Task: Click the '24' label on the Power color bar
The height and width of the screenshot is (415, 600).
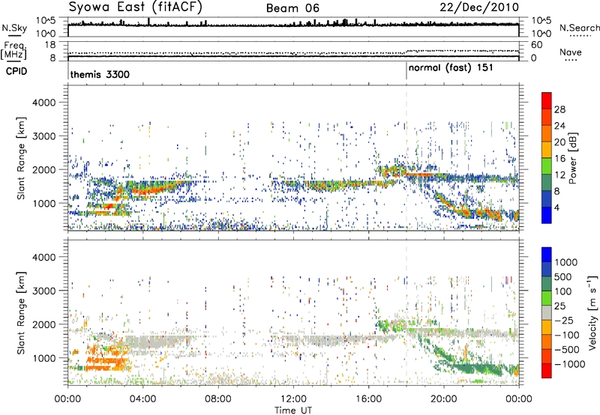Action: click(559, 126)
